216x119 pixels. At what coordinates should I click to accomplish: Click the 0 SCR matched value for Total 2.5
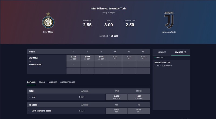pyautogui.click(x=82, y=97)
